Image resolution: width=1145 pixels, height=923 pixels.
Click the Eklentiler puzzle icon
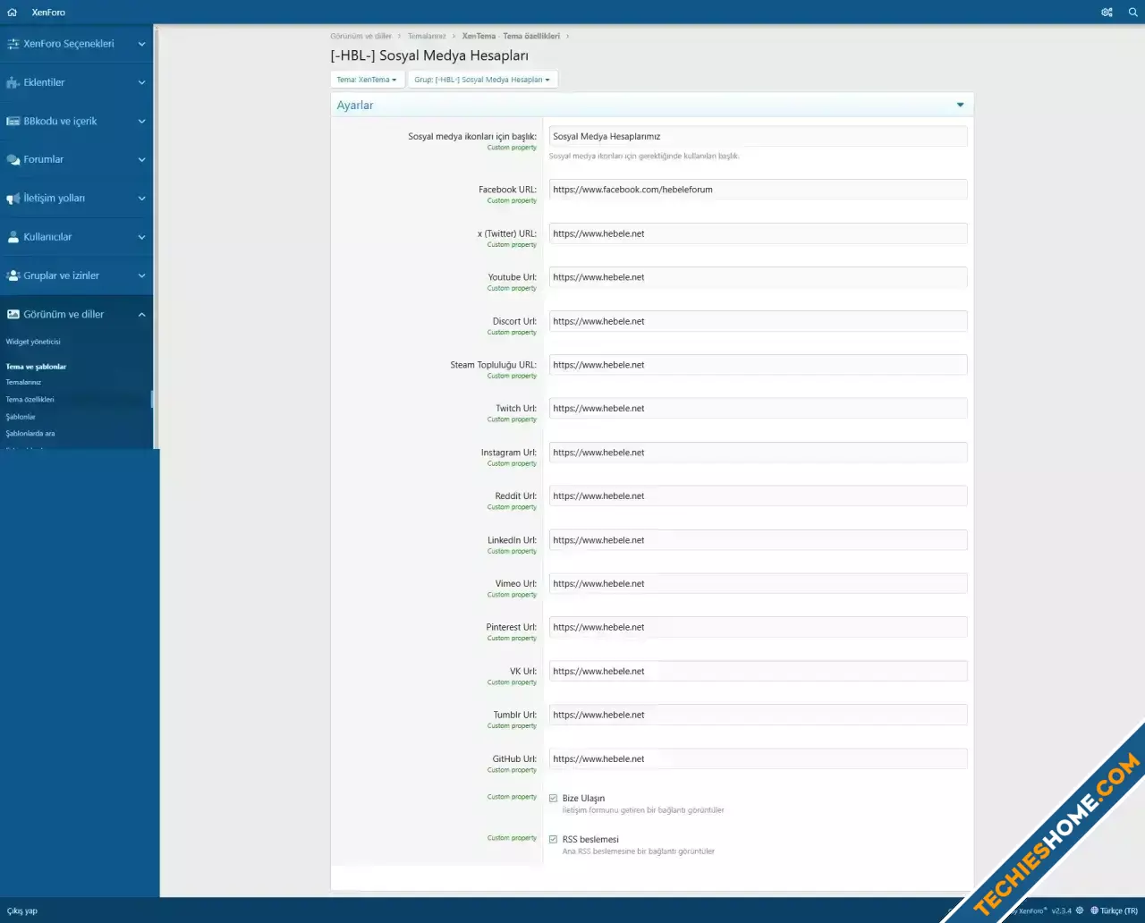[x=13, y=82]
